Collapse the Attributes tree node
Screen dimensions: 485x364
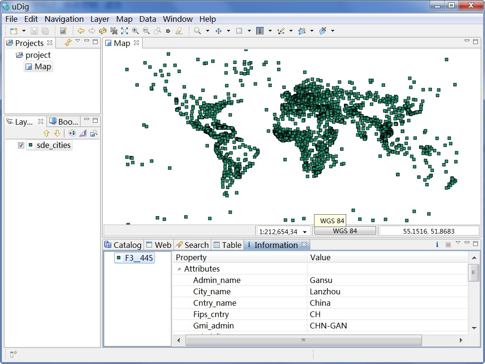[x=179, y=269]
